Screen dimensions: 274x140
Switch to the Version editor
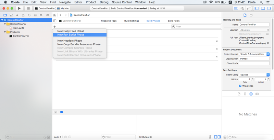(248, 8)
